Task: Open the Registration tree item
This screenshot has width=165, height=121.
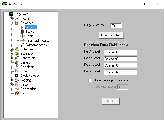Action: coord(28,89)
